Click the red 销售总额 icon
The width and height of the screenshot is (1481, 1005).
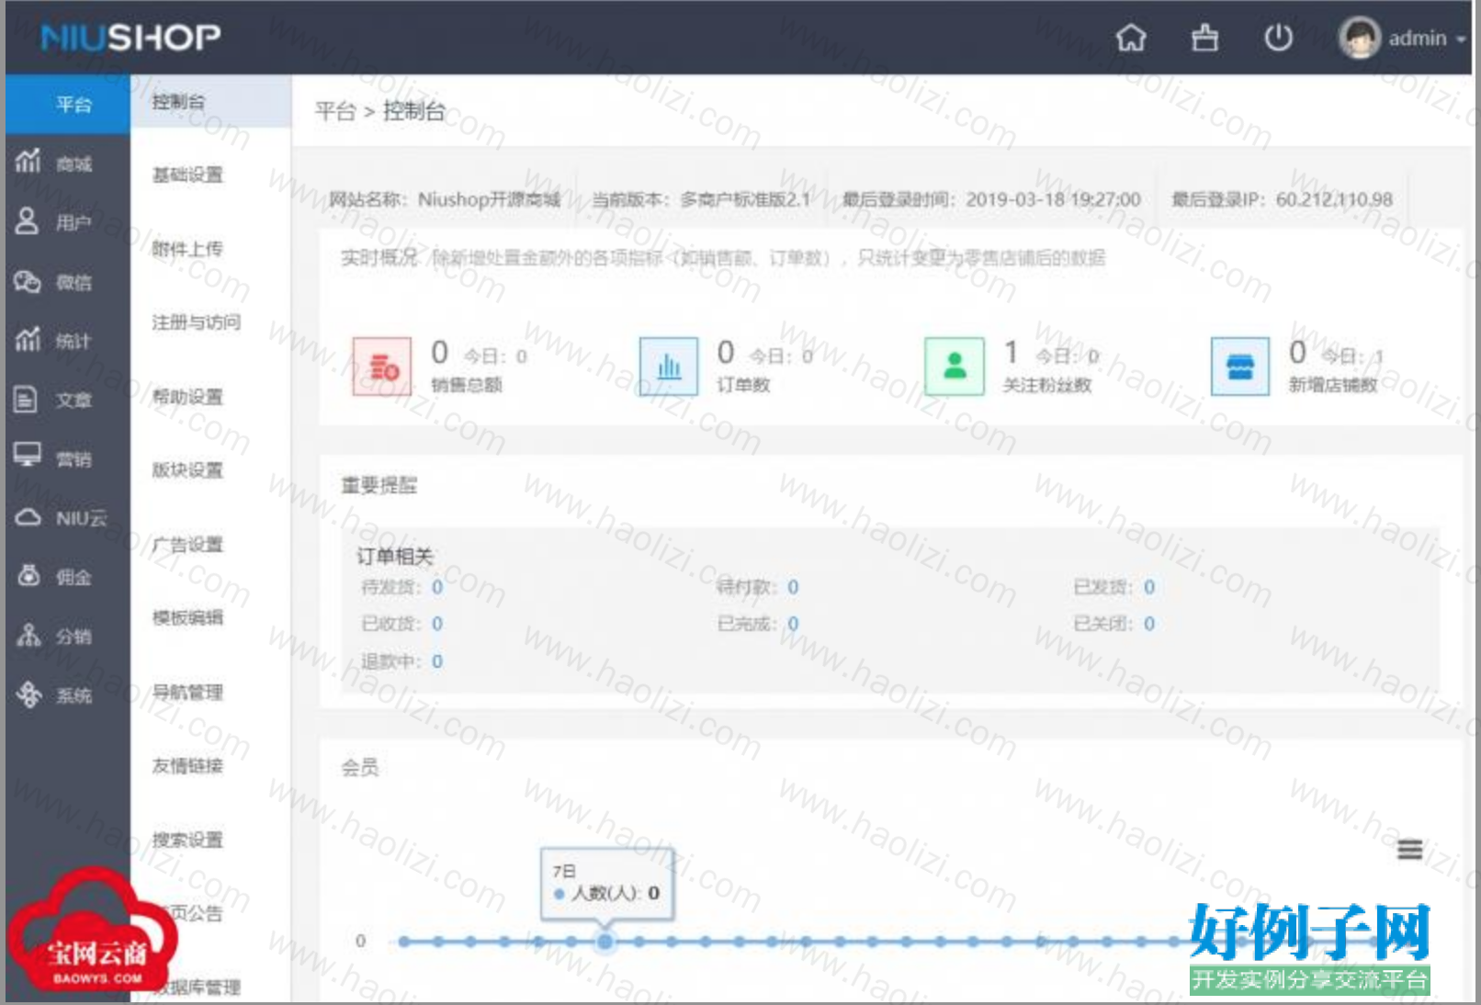pos(381,366)
